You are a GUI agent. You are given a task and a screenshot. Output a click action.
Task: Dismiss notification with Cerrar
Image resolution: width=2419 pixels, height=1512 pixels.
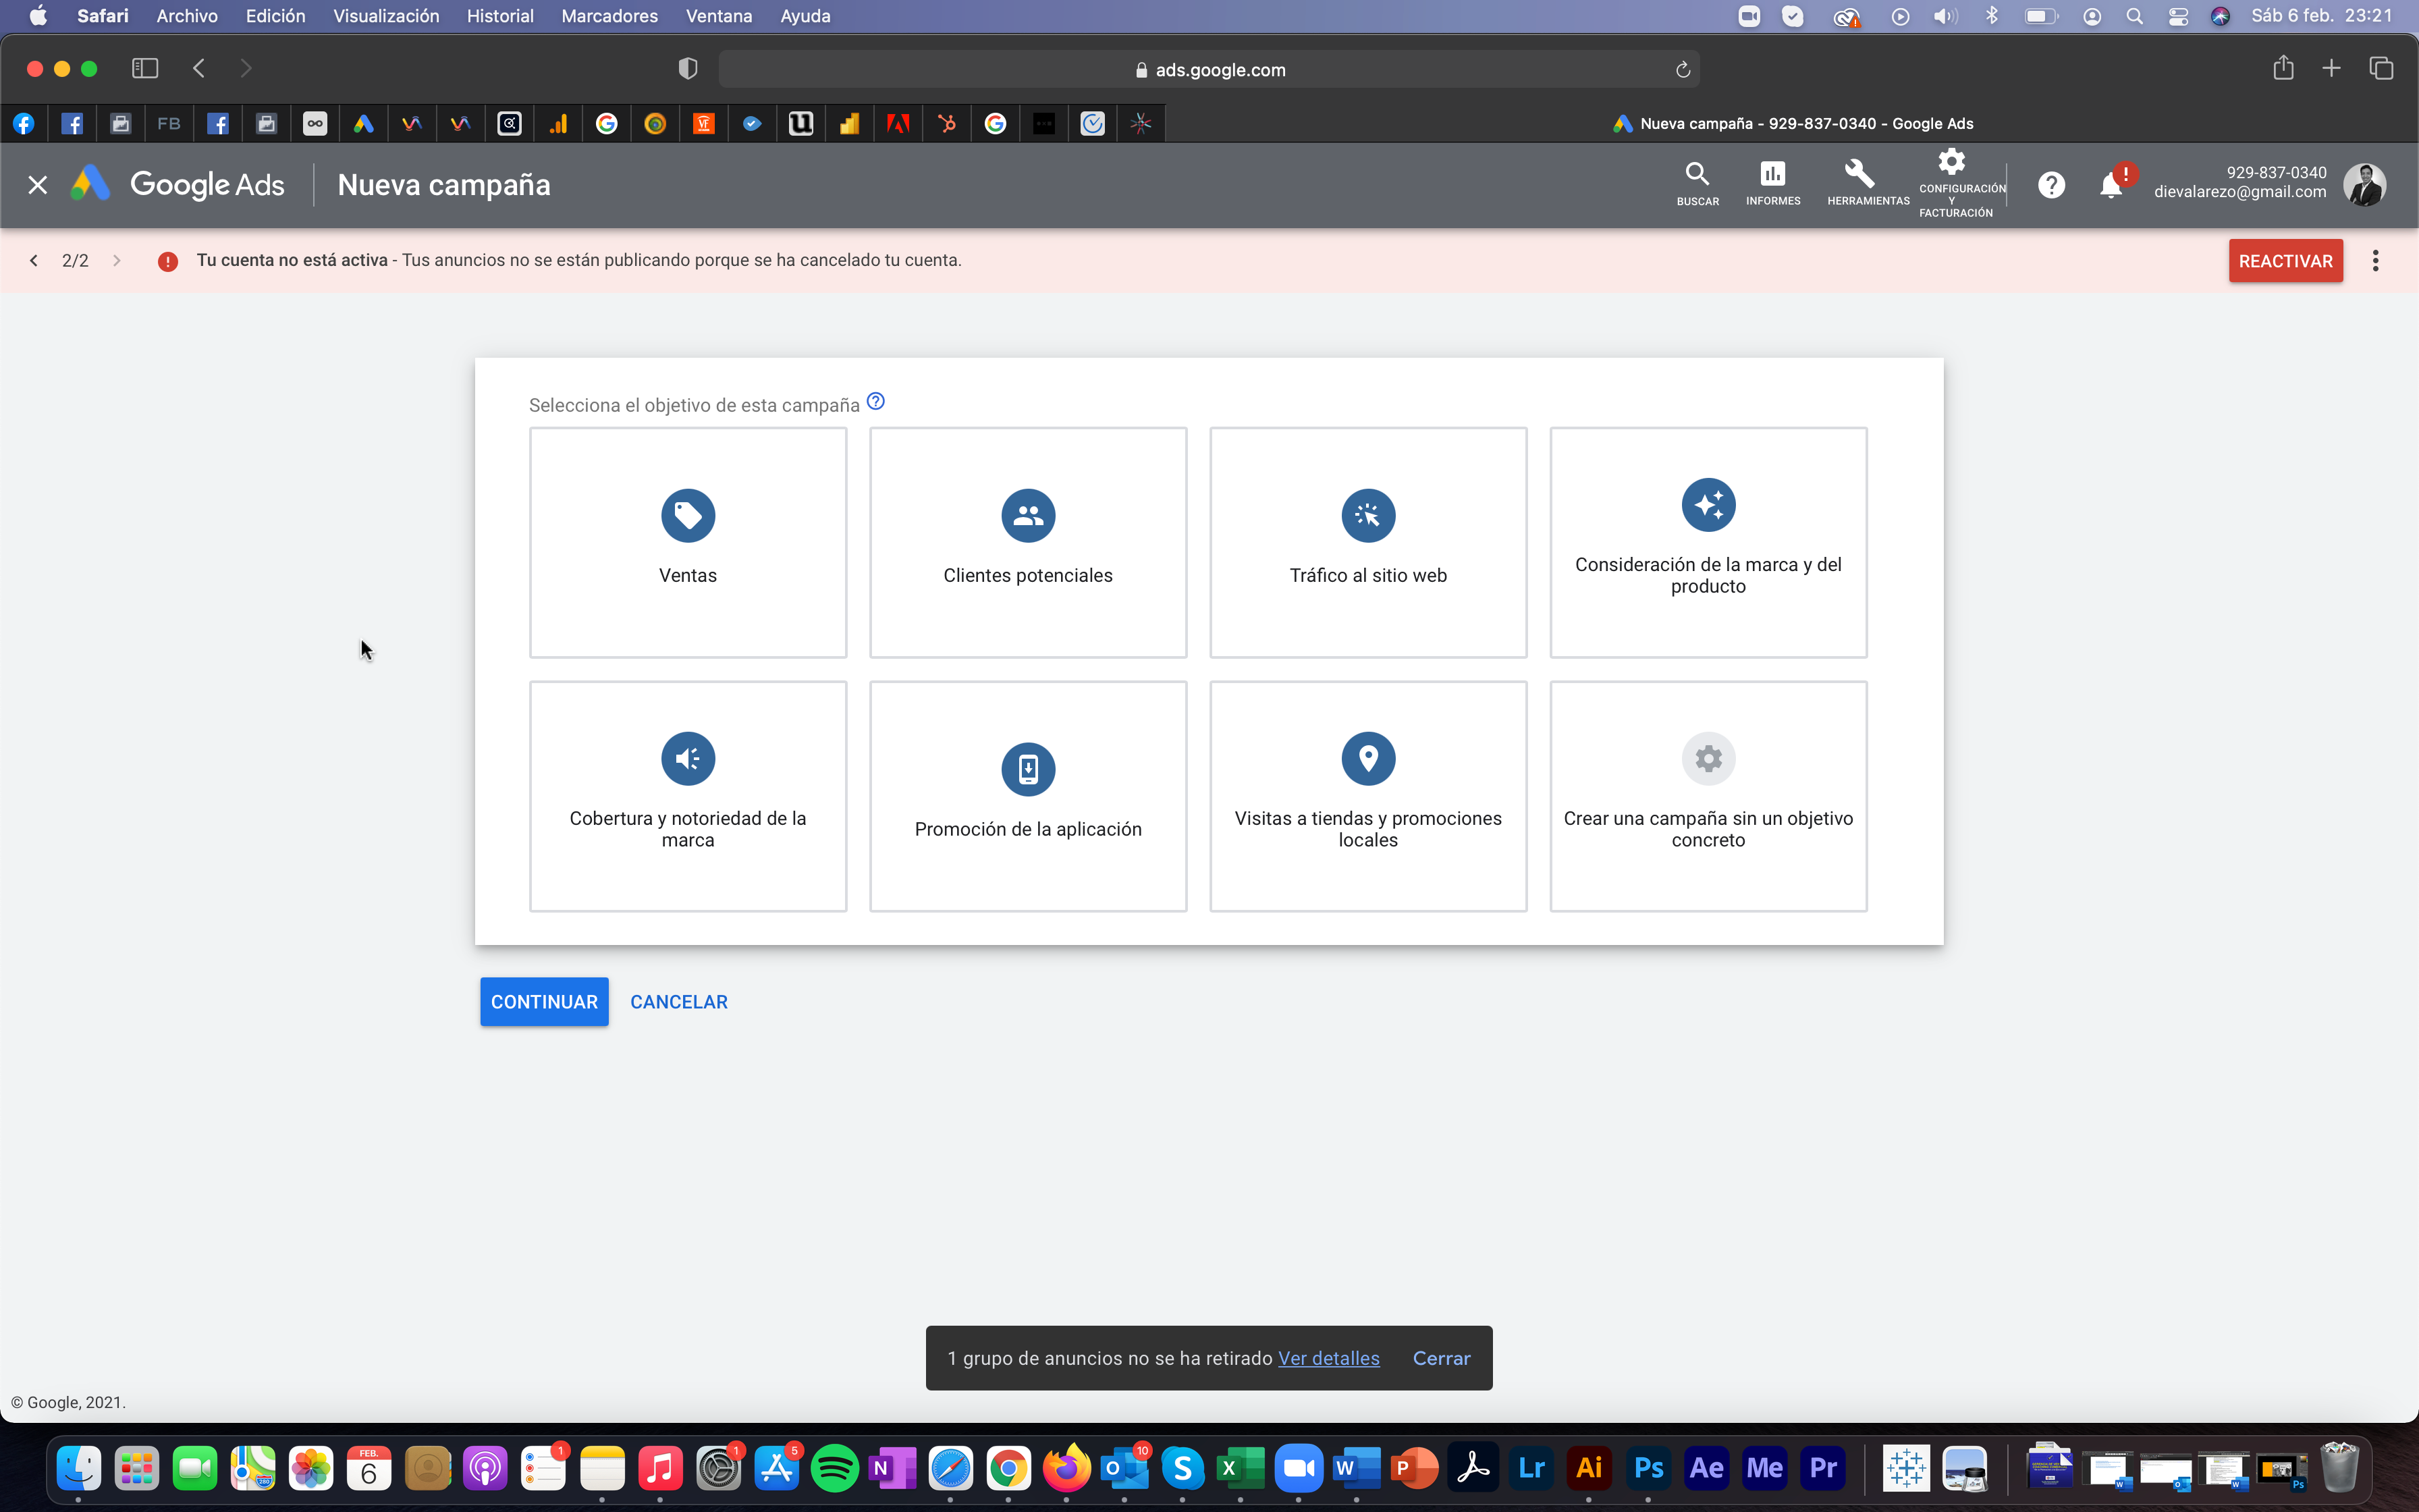[x=1442, y=1358]
